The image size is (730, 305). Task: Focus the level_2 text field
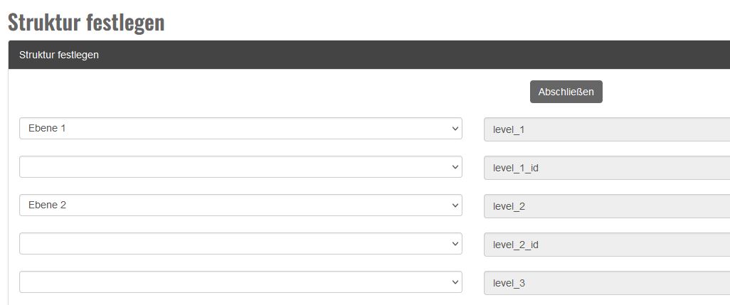606,206
